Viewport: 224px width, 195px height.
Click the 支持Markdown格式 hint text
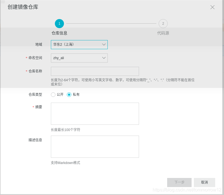(x=66, y=163)
